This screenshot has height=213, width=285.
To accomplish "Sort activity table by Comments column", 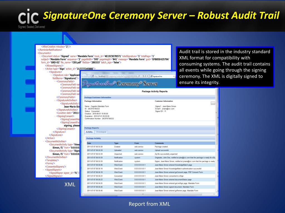I will (159, 143).
